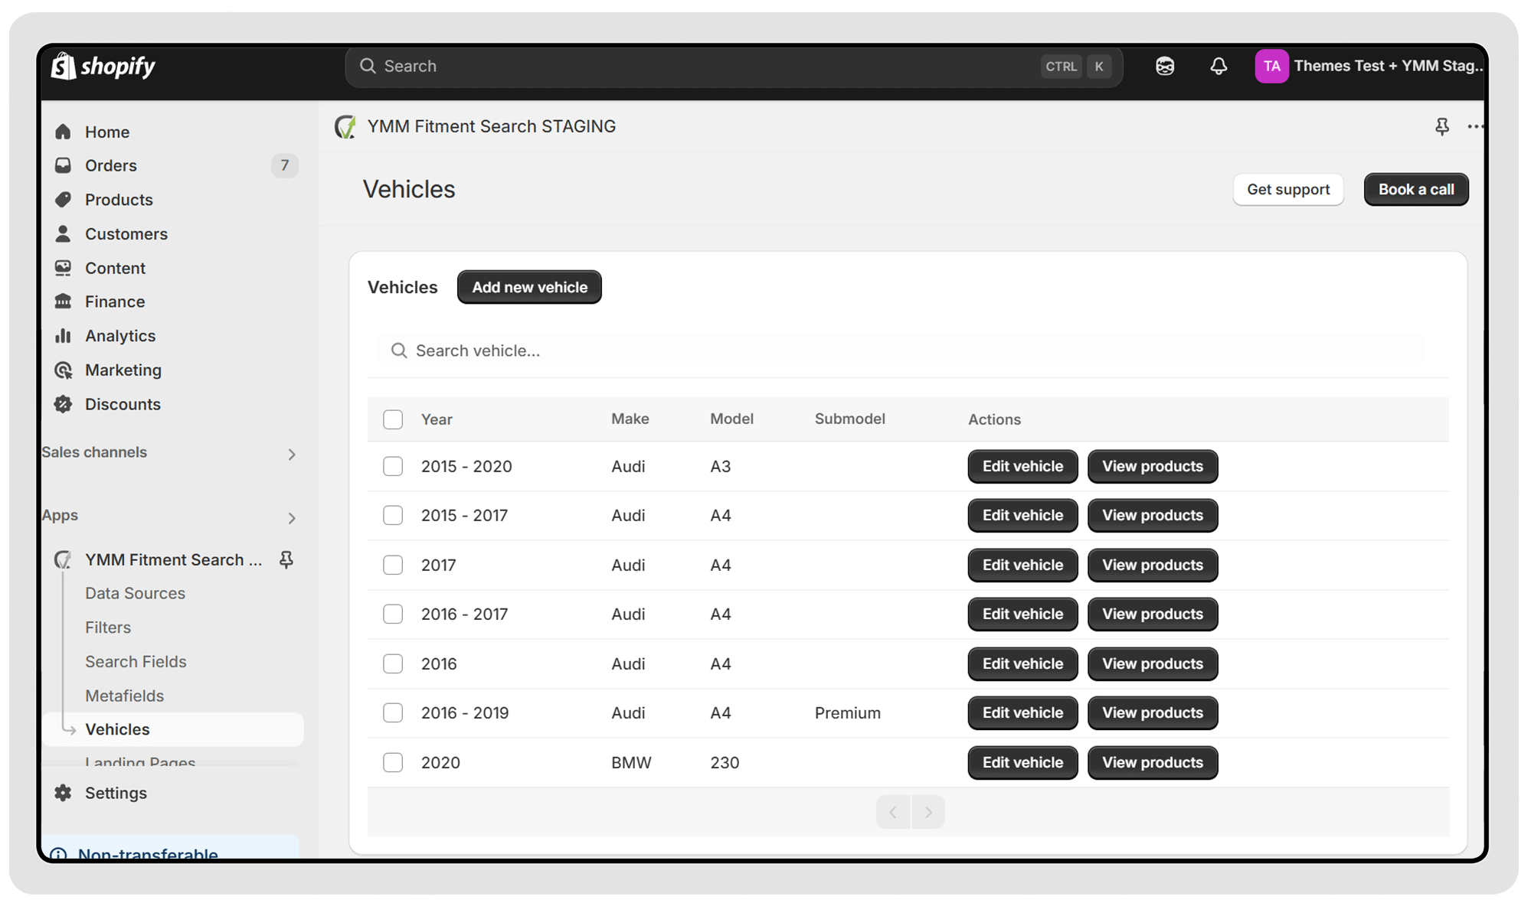Unpin YMM Fitment Search in sidebar
The width and height of the screenshot is (1531, 903).
pos(286,559)
